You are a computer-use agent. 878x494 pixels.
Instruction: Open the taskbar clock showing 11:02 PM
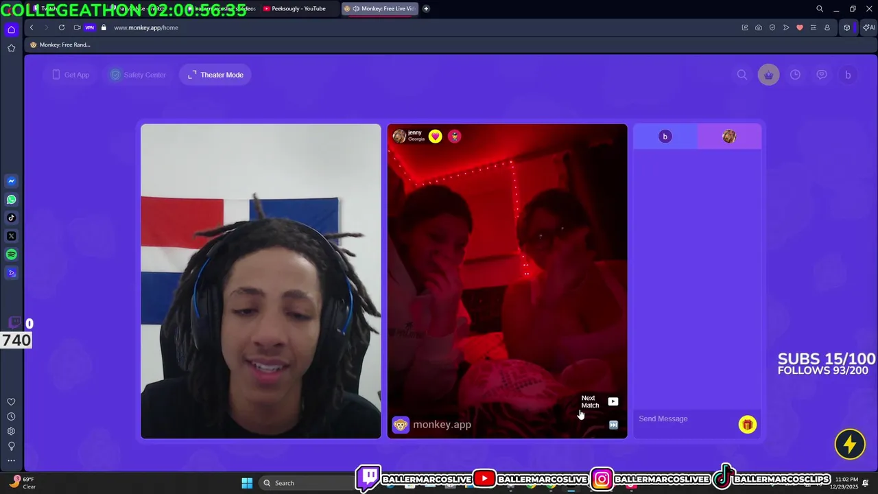pos(845,483)
